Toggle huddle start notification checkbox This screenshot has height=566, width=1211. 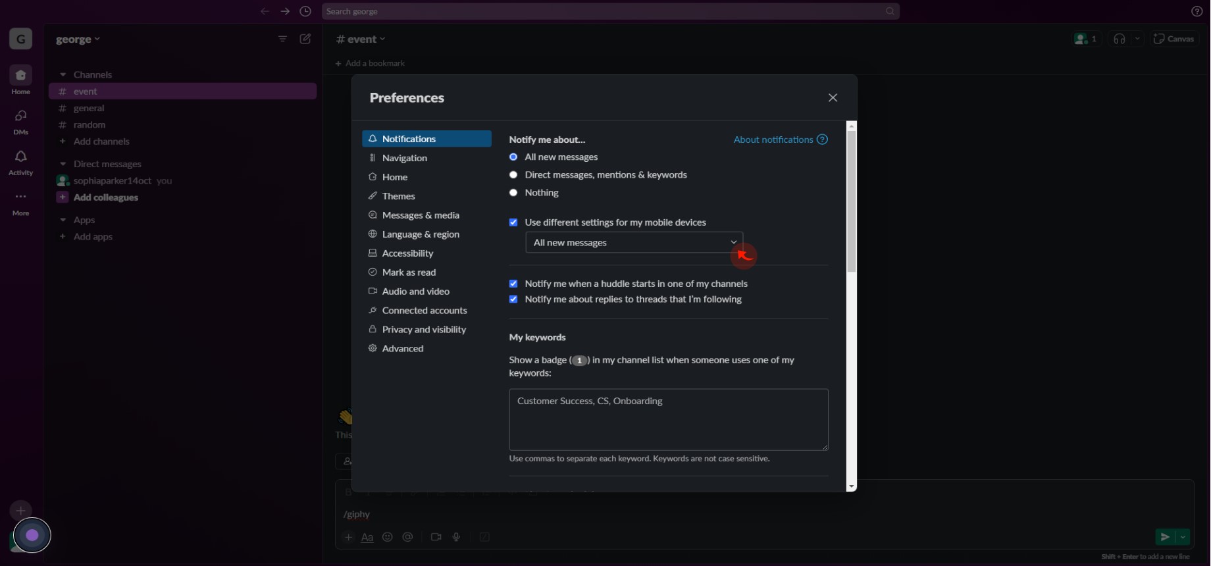pos(513,284)
